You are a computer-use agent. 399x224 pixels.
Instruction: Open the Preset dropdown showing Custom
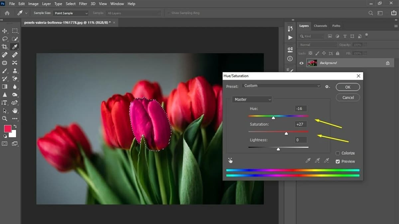[x=281, y=86]
